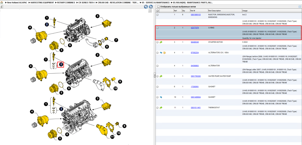Click the icon above the Usage column
302x145 pixels.
coord(300,7)
